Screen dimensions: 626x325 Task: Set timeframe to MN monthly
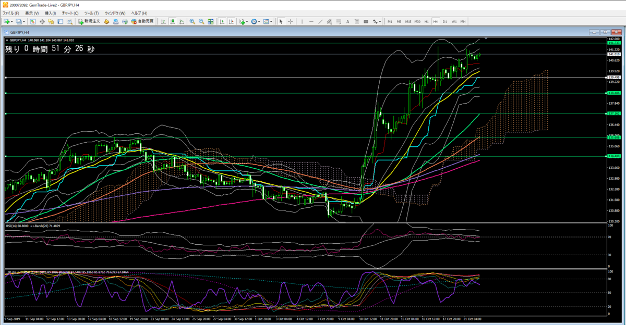[463, 21]
